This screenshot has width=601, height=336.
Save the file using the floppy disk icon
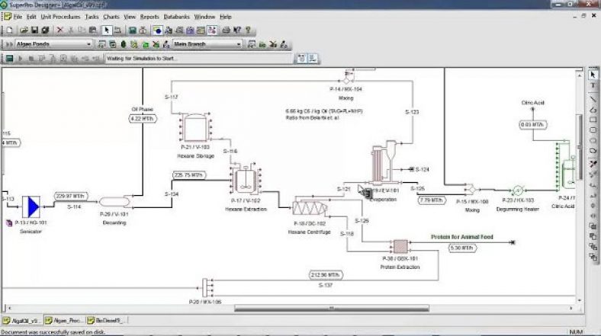pyautogui.click(x=34, y=30)
